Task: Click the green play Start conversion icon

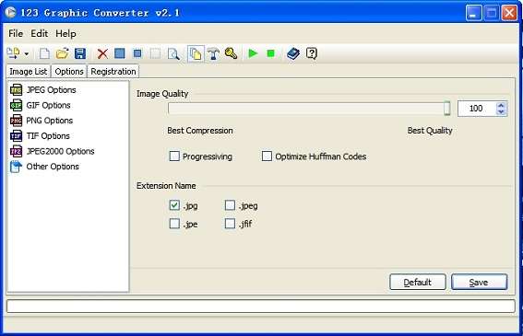Action: click(253, 53)
